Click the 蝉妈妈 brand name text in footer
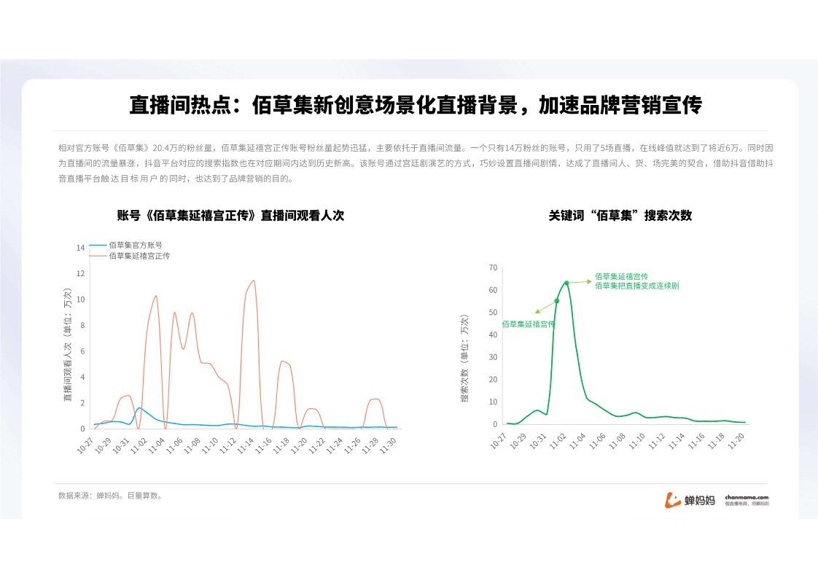This screenshot has height=578, width=818. (x=699, y=500)
